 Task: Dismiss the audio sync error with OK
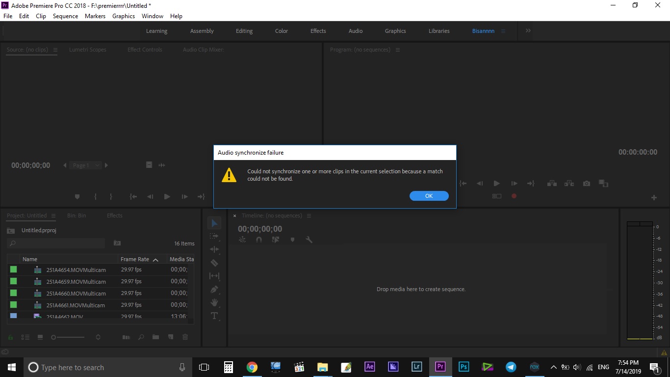pos(429,196)
